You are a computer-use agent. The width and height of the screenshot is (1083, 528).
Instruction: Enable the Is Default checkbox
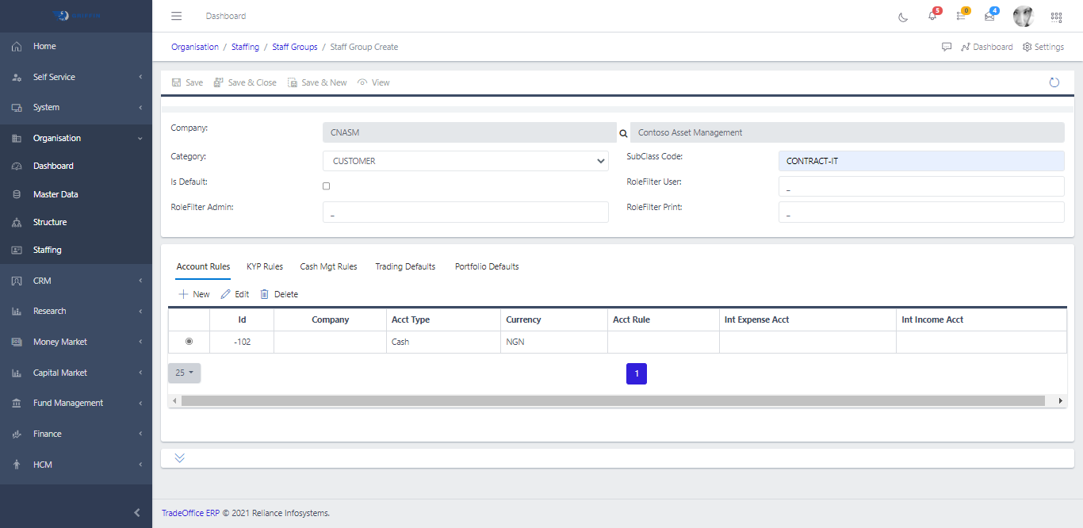327,186
